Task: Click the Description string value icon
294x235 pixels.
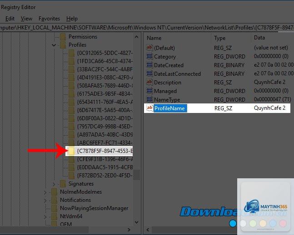Action: coord(149,82)
